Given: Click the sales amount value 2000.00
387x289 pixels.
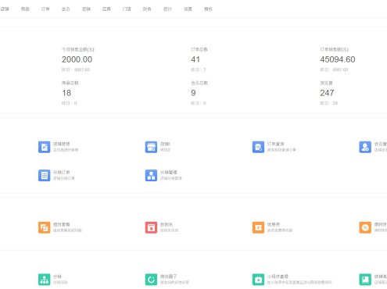Looking at the screenshot, I should click(77, 59).
